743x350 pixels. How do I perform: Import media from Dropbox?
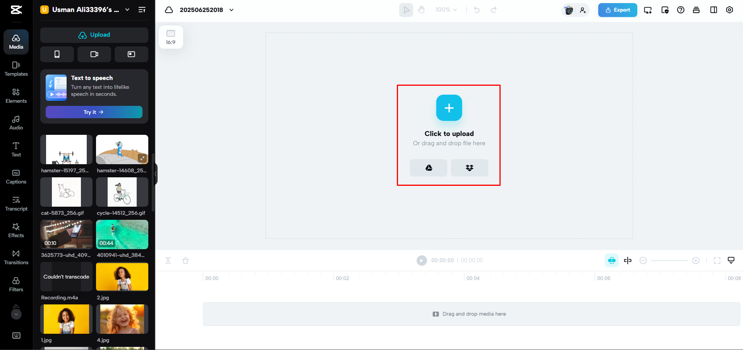click(x=469, y=168)
